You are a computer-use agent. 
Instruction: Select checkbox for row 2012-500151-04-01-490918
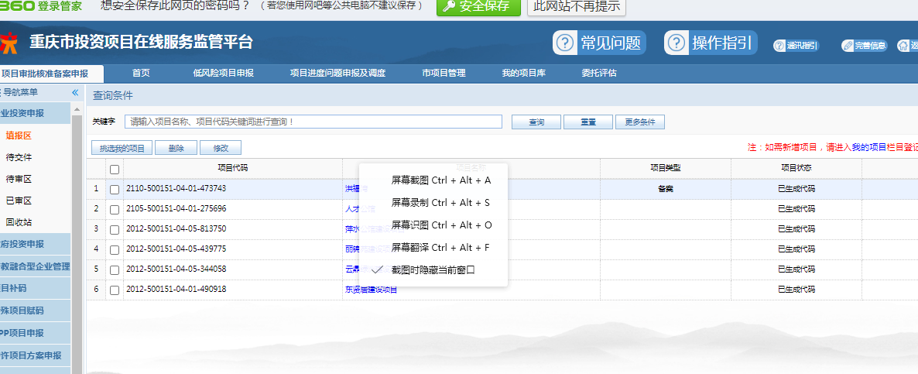[115, 290]
